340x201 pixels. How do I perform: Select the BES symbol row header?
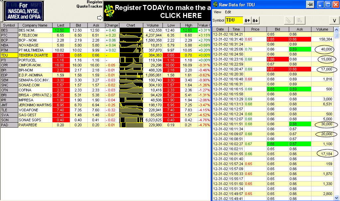[9, 30]
